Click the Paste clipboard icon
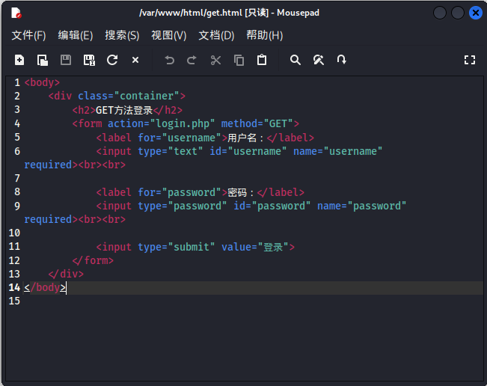This screenshot has width=487, height=386. click(x=262, y=60)
